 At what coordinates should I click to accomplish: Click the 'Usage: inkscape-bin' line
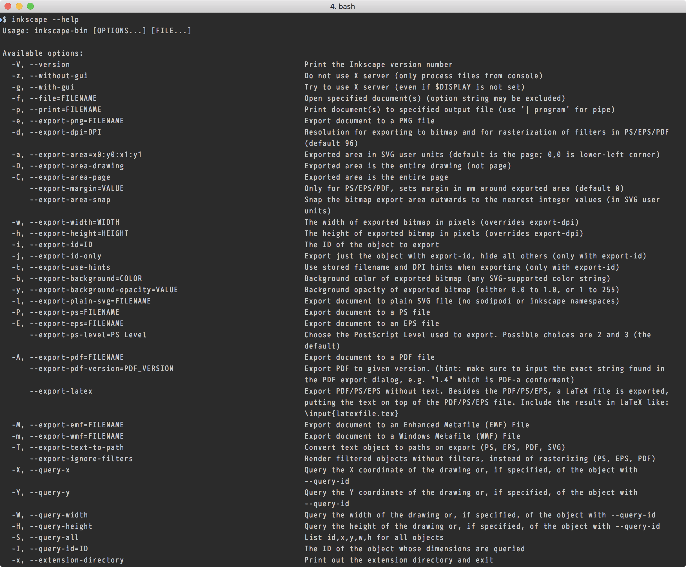(x=45, y=31)
